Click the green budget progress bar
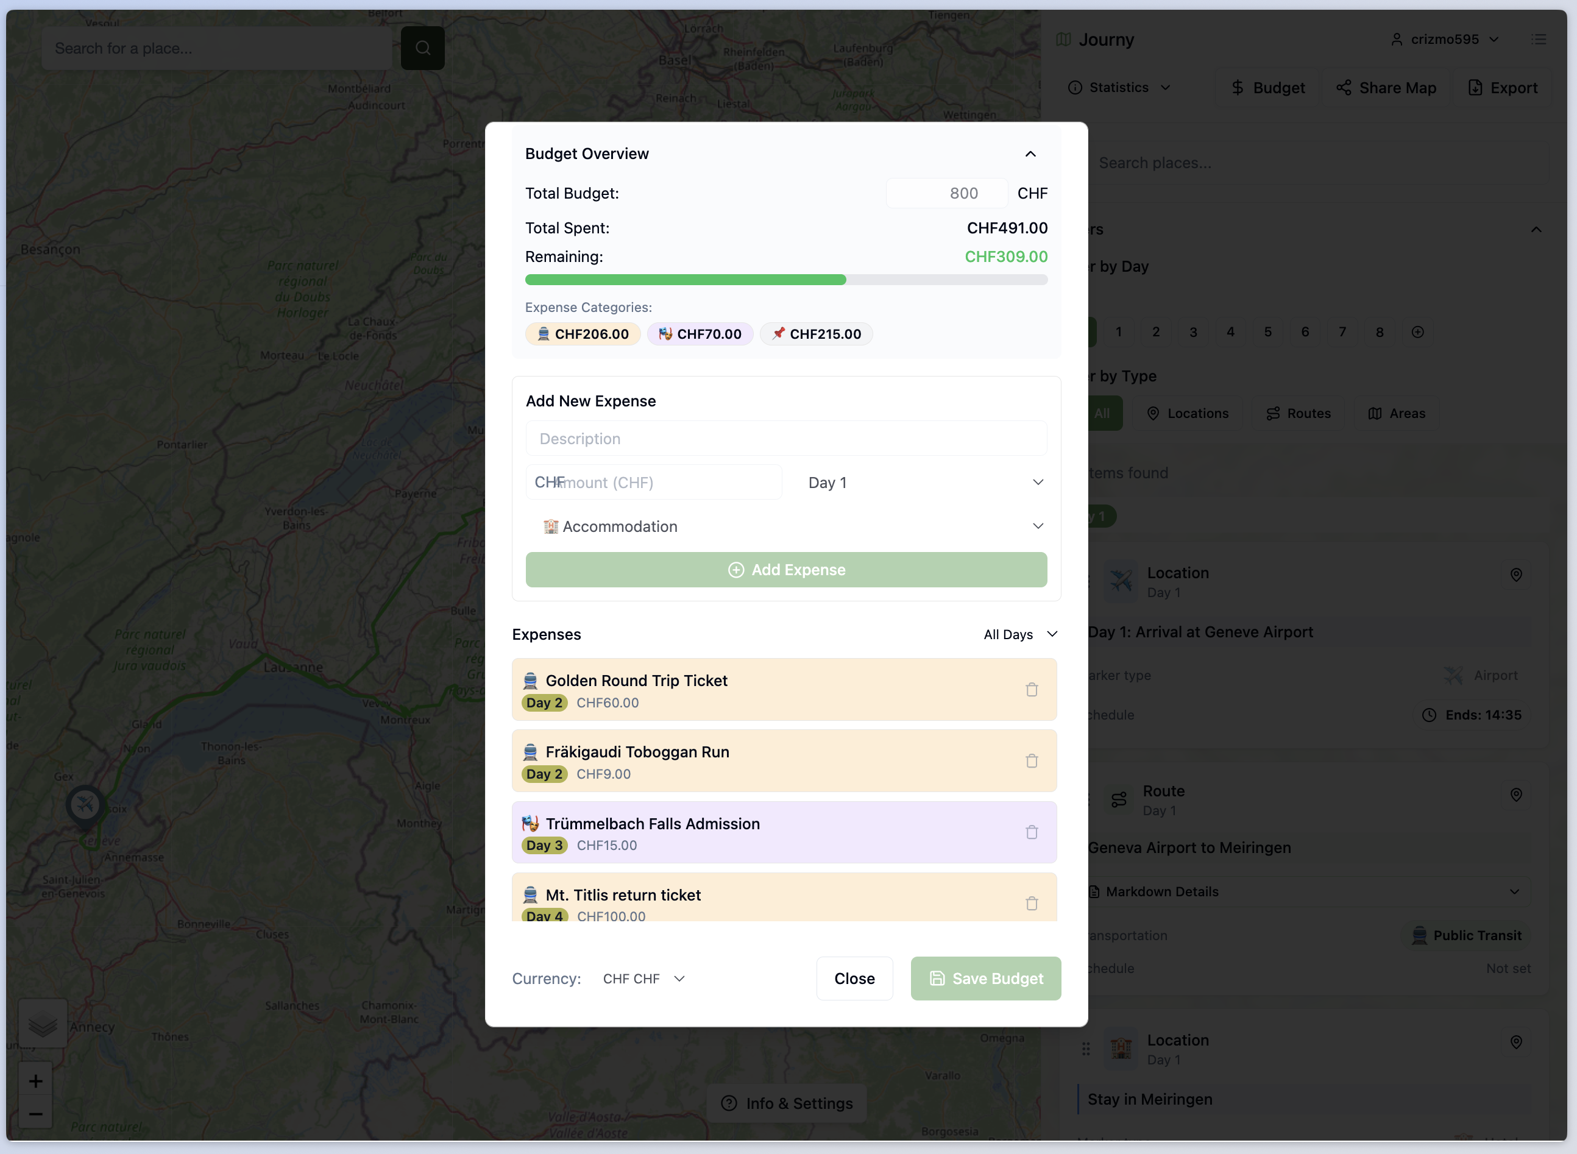Screen dimensions: 1577x1154 [685, 280]
